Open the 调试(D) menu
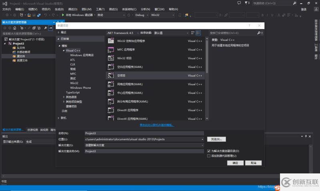320x191 pixels. tap(73, 9)
